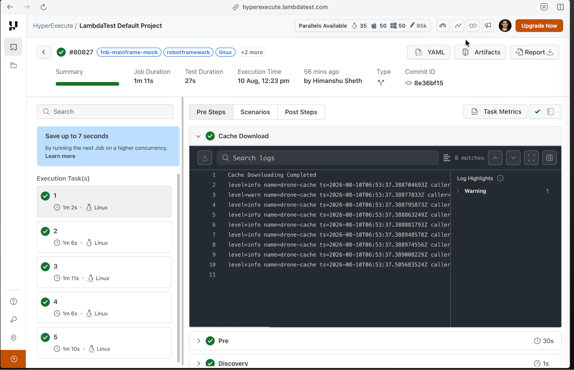Switch to the Pre Steps tab
The width and height of the screenshot is (574, 370).
pos(211,112)
